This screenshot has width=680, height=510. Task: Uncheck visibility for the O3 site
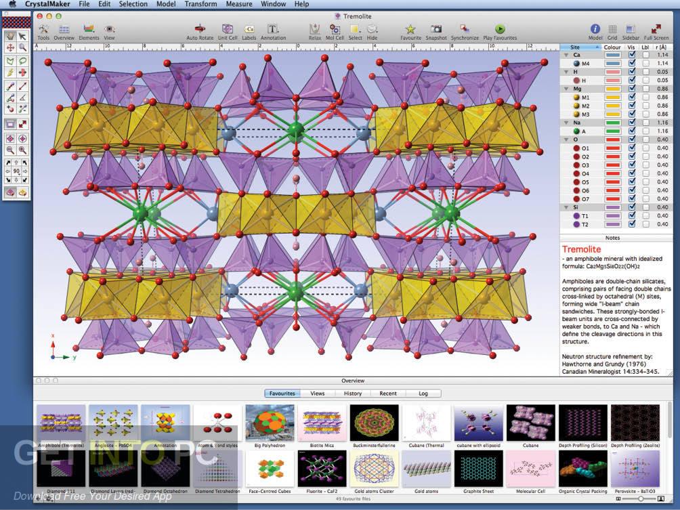coord(632,163)
